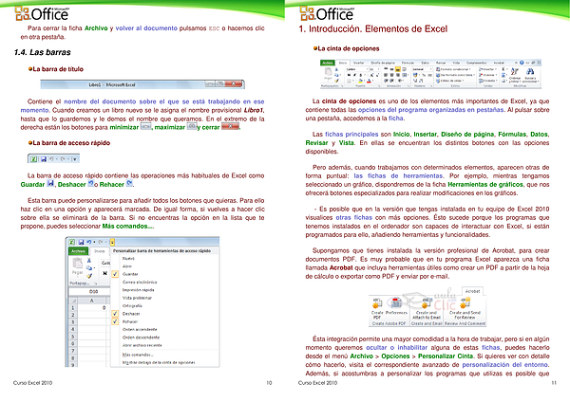Click green Archivo tab in menu screenshot
The image size is (570, 402).
point(79,251)
